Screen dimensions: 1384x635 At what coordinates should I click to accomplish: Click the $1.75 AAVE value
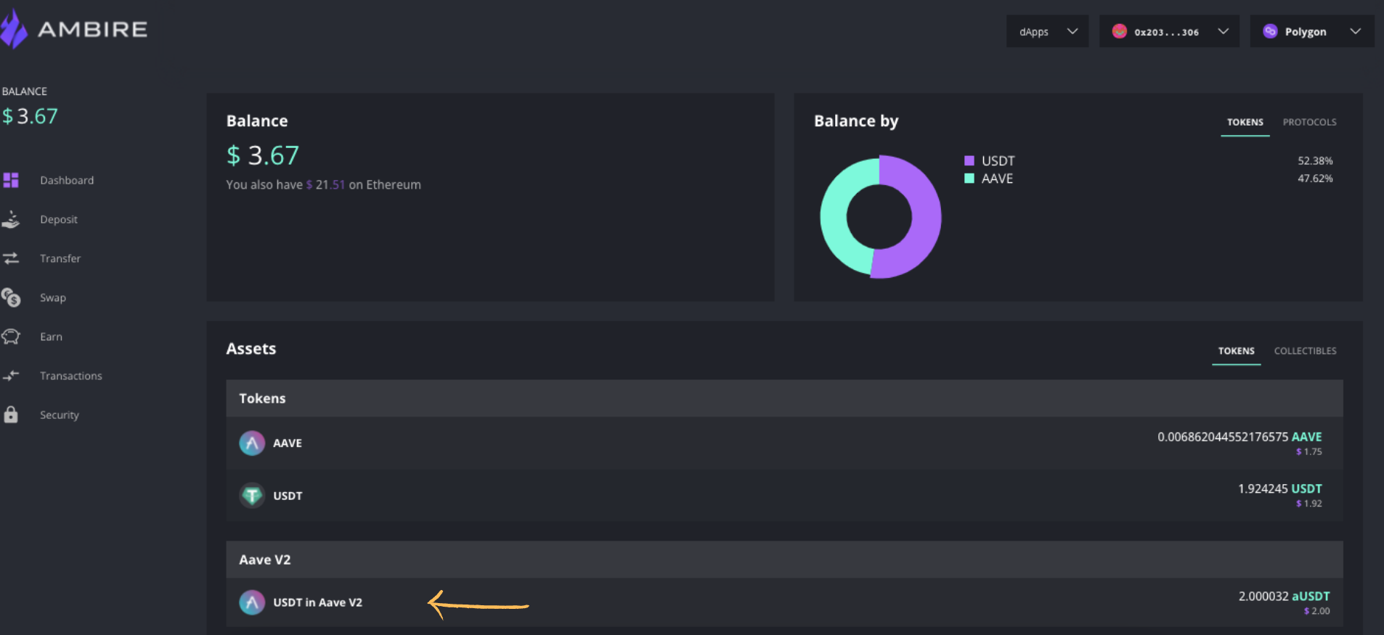(1308, 451)
